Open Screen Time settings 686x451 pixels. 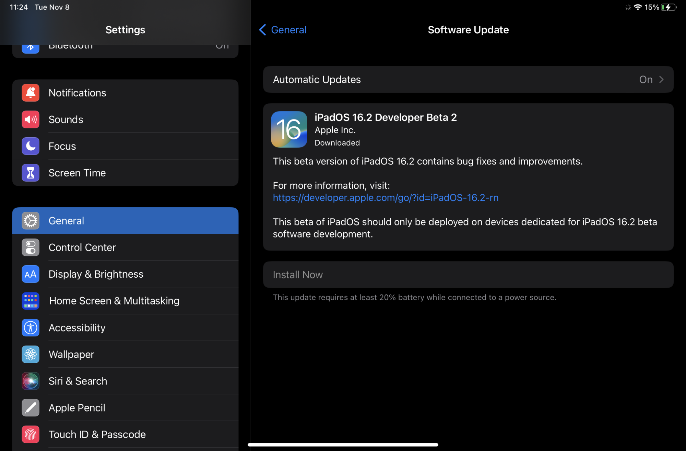(x=125, y=173)
